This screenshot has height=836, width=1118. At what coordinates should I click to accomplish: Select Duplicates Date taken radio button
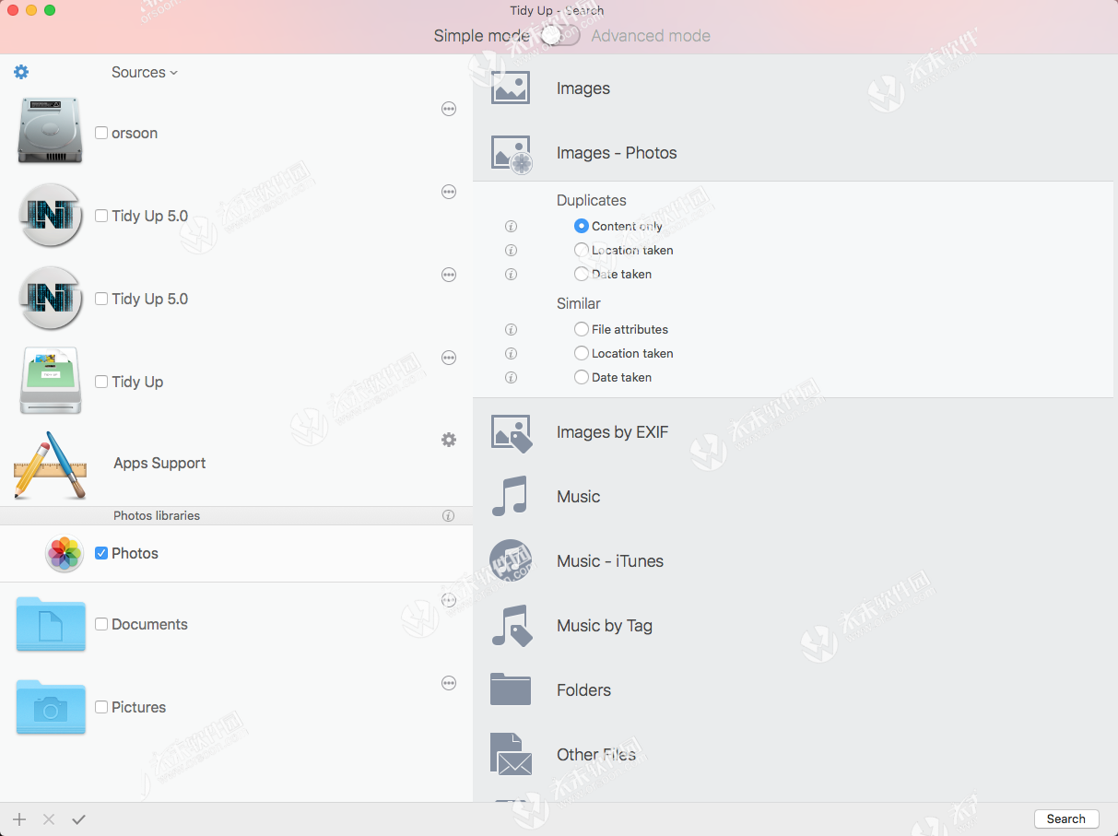point(581,274)
